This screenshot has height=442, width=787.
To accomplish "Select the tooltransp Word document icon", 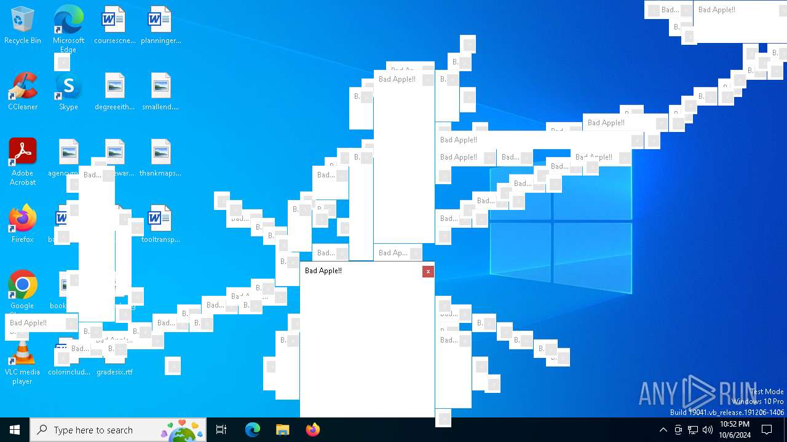I will pyautogui.click(x=160, y=224).
